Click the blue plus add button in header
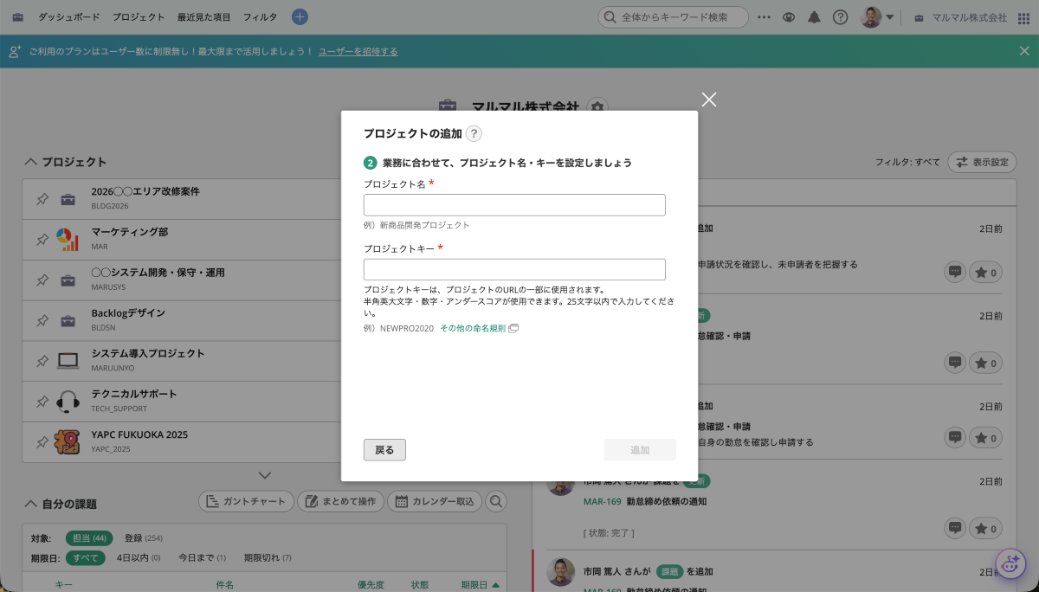The image size is (1039, 592). tap(300, 16)
